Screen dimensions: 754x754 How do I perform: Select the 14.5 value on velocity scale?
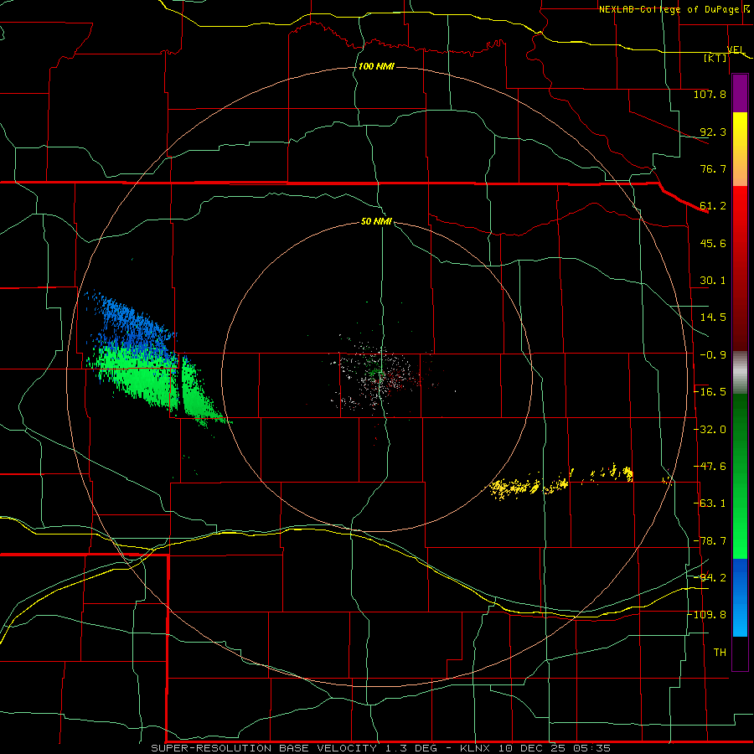pyautogui.click(x=713, y=318)
